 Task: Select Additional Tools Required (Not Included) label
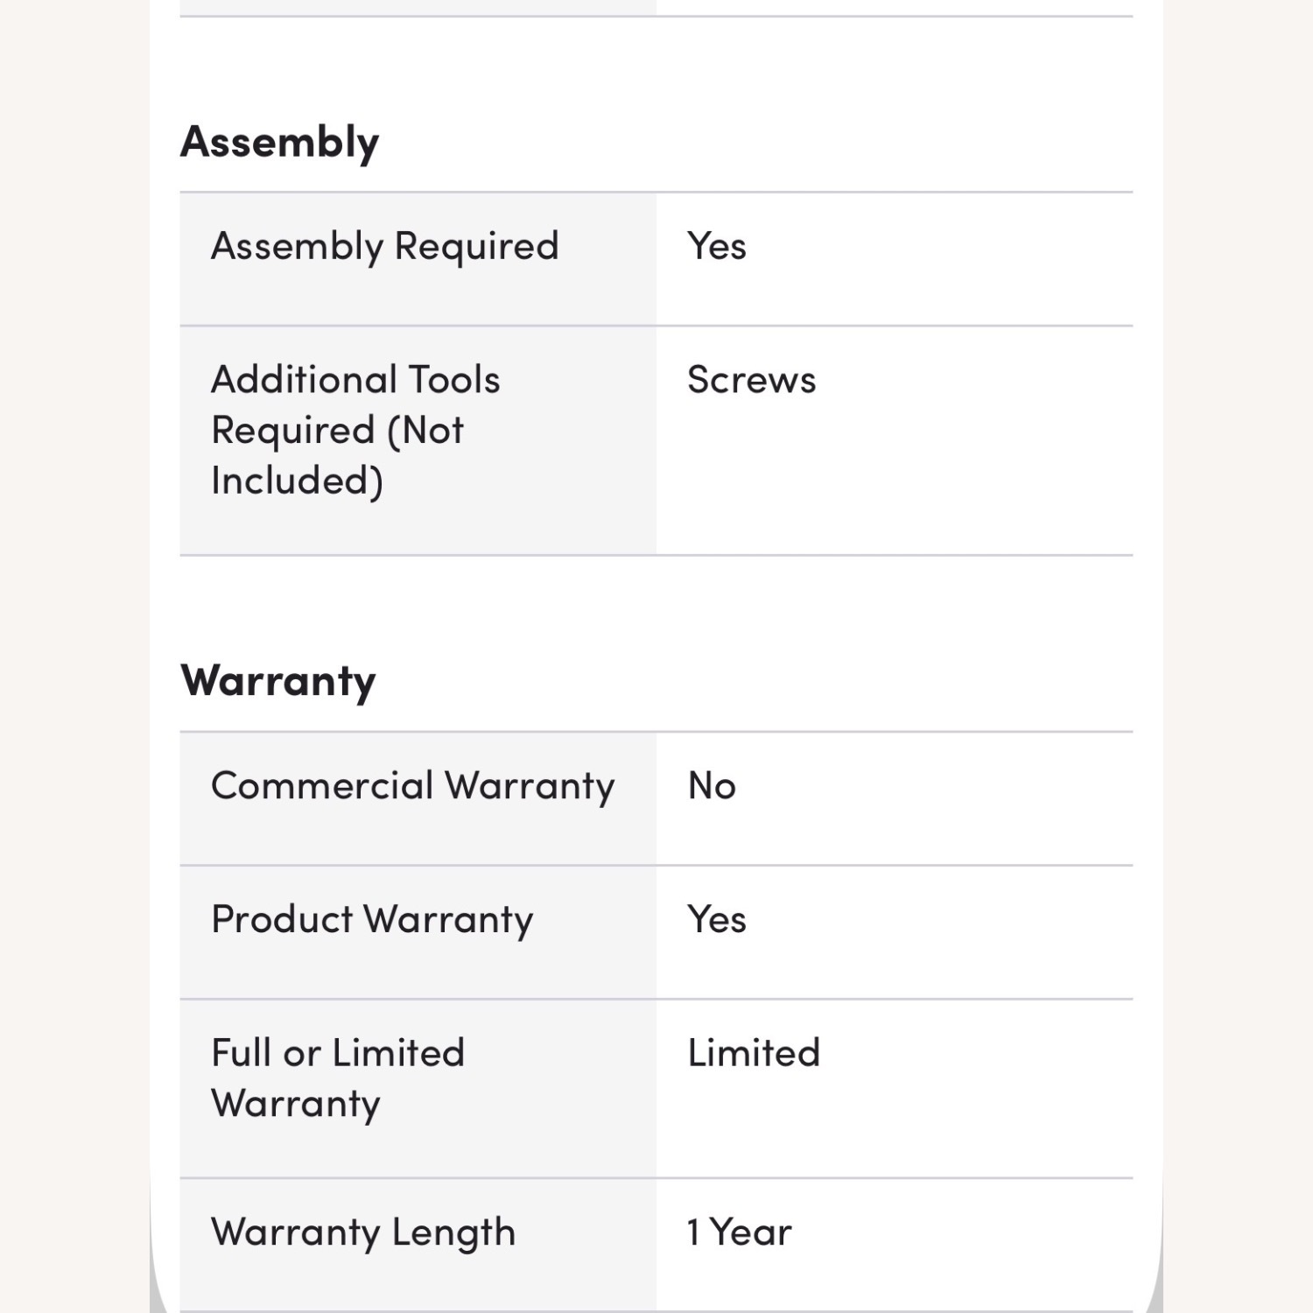(355, 431)
